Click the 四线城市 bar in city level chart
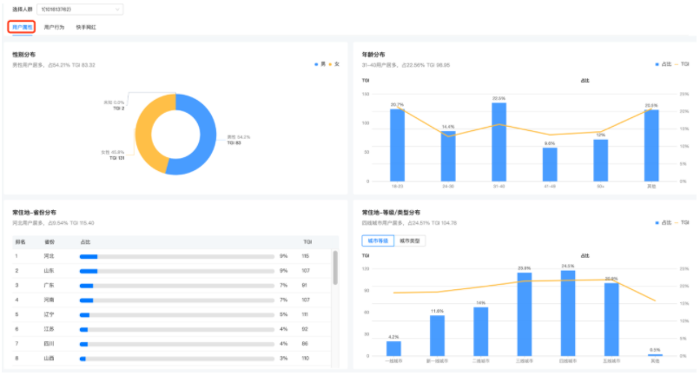 point(567,313)
